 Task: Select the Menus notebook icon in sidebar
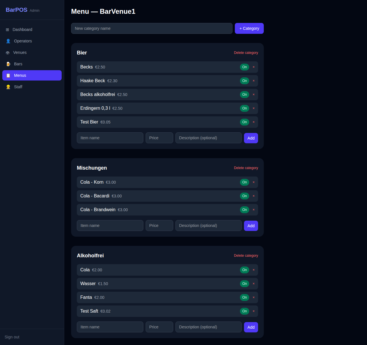(x=8, y=75)
